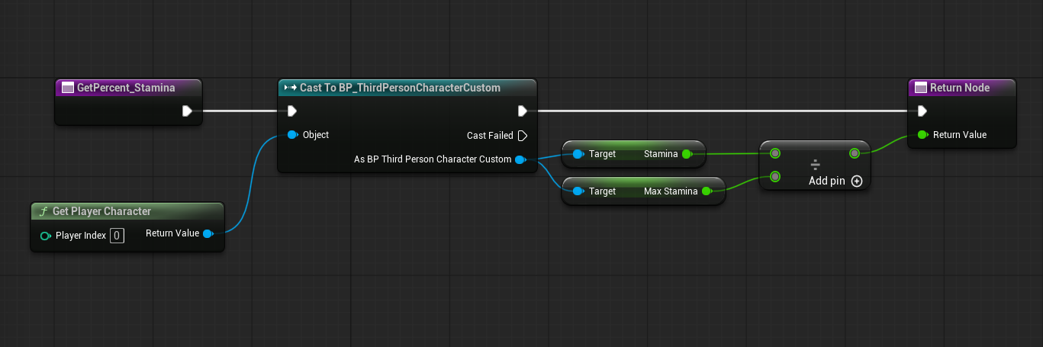Select the Cast To BP_ThirdPersonCharacterCustom node header
The width and height of the screenshot is (1043, 347).
tap(407, 88)
